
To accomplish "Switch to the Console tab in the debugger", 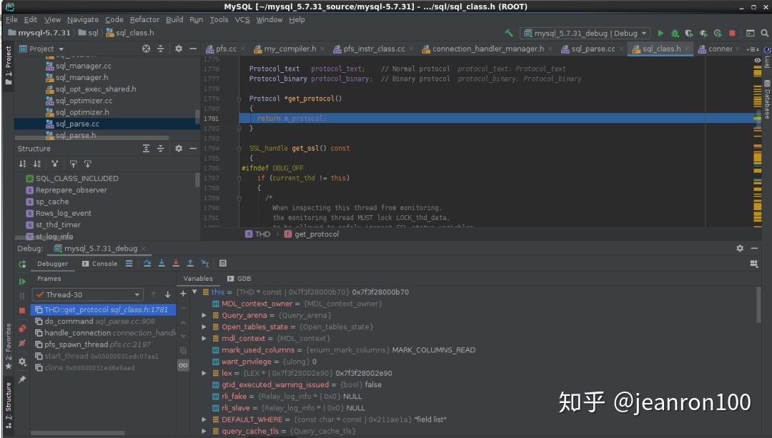I will (x=102, y=263).
